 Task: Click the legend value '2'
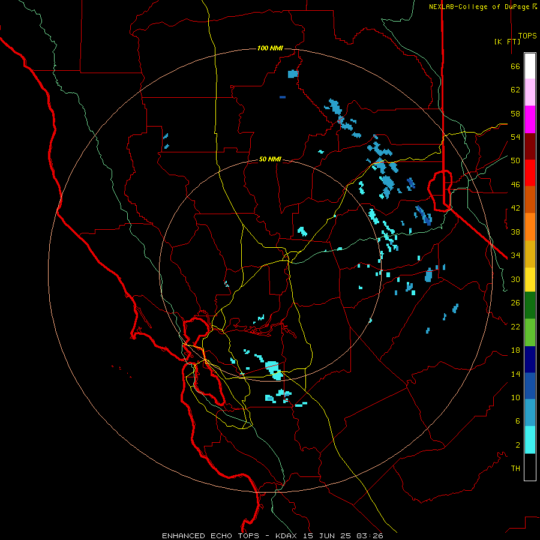pos(518,445)
